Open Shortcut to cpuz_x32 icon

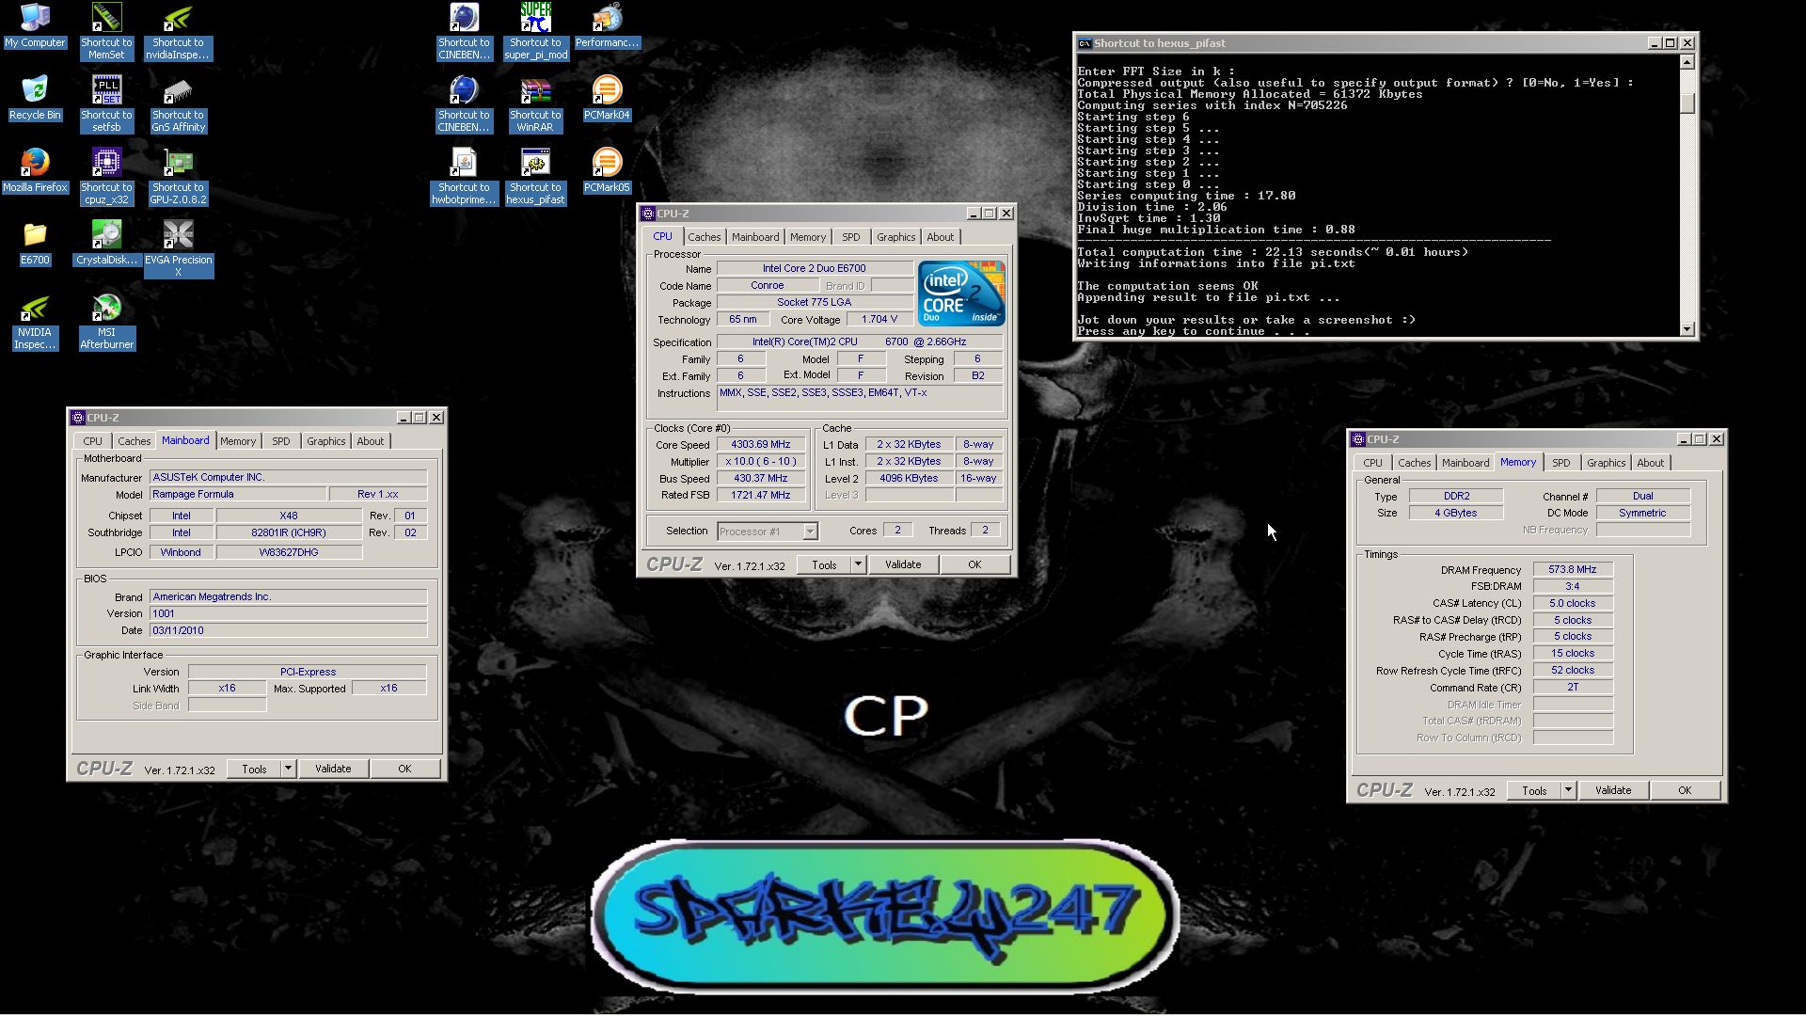tap(106, 176)
